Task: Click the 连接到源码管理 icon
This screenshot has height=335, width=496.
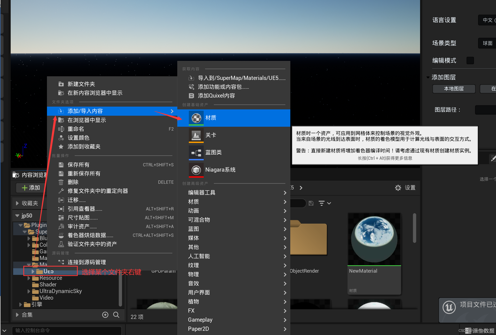Action: point(61,262)
